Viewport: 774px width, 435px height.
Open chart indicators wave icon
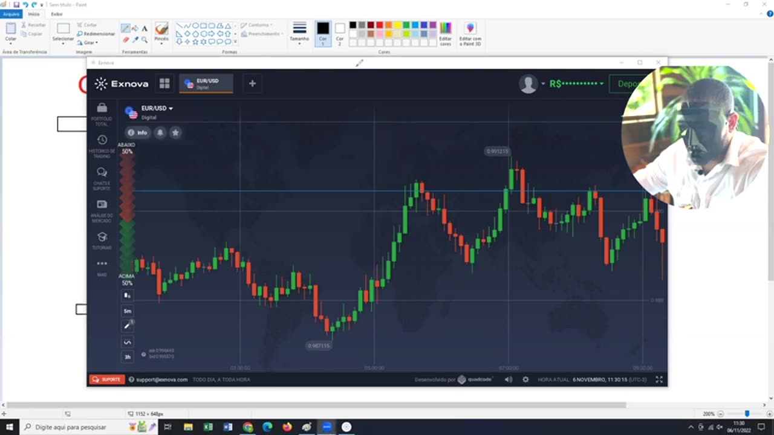click(x=127, y=342)
